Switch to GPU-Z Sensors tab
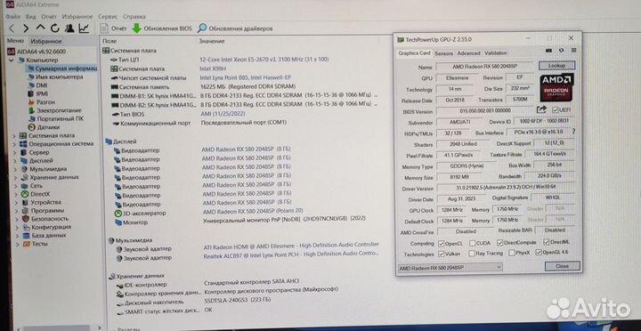 coord(443,53)
